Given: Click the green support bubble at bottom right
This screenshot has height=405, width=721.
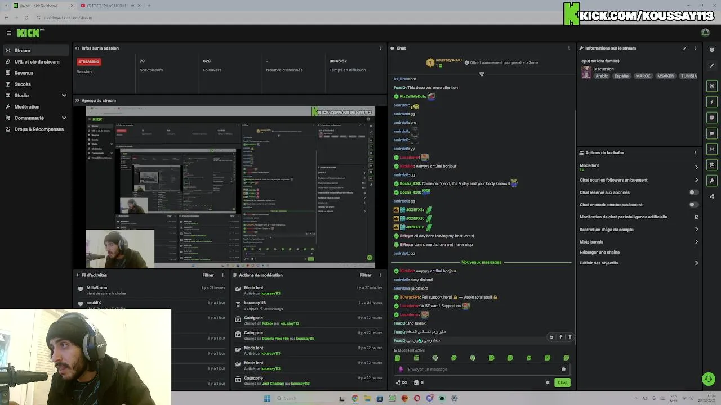Looking at the screenshot, I should tap(709, 379).
